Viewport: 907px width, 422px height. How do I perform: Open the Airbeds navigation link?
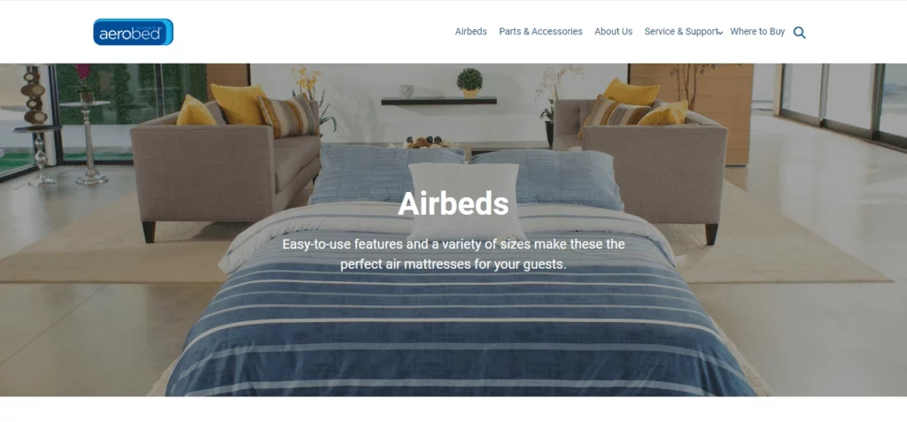(471, 32)
